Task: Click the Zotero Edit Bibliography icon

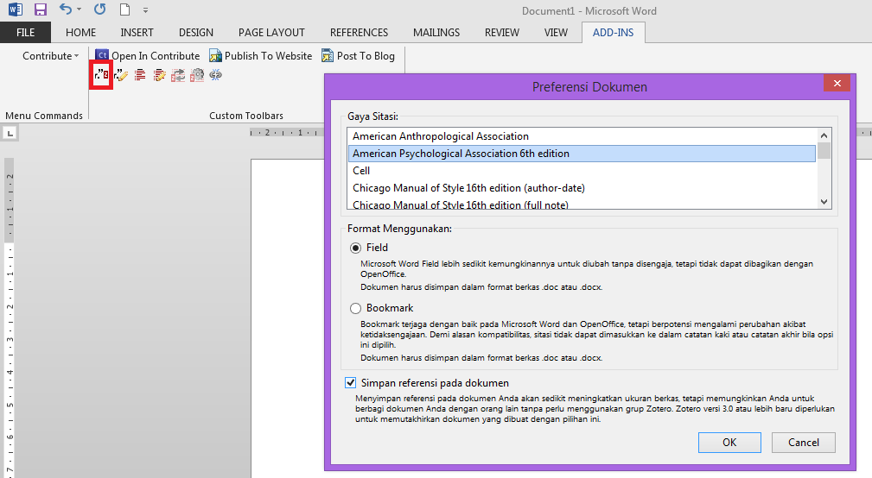Action: pos(159,74)
